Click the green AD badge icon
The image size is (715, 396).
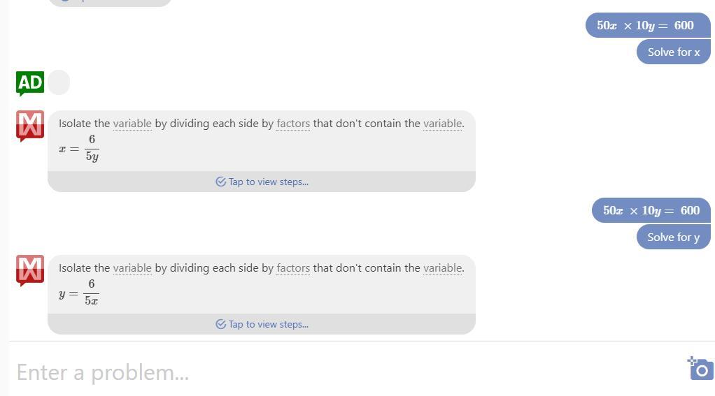click(30, 84)
